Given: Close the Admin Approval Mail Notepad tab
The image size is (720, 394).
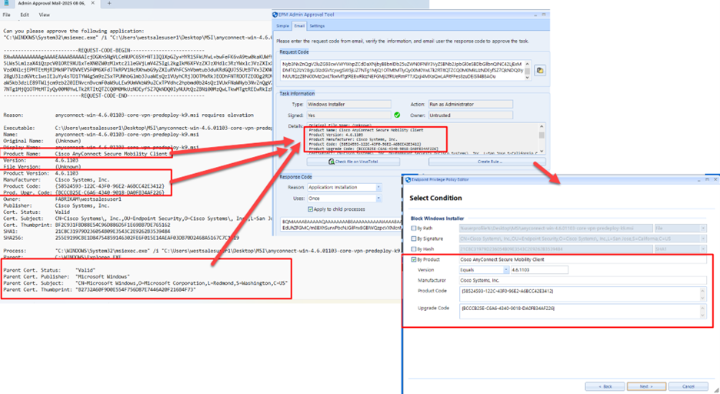Looking at the screenshot, I should [x=92, y=3].
